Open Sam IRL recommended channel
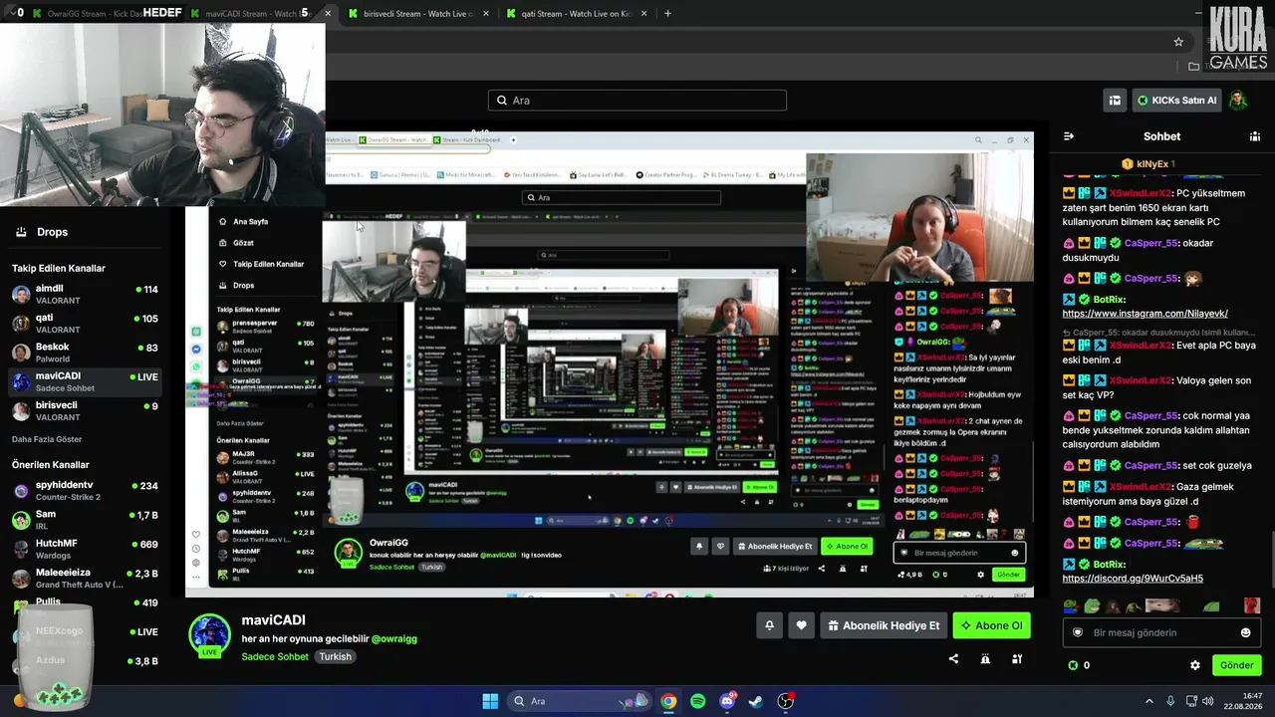 tap(85, 520)
